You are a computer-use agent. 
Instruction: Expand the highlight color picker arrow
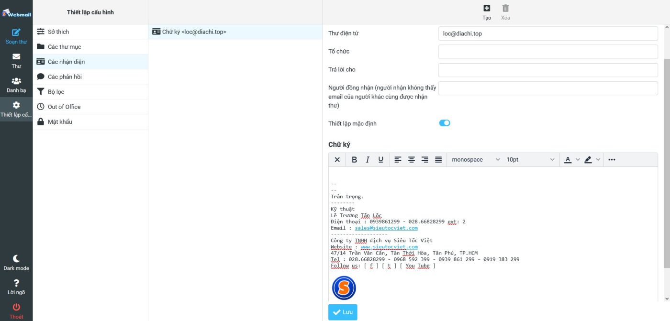click(598, 160)
